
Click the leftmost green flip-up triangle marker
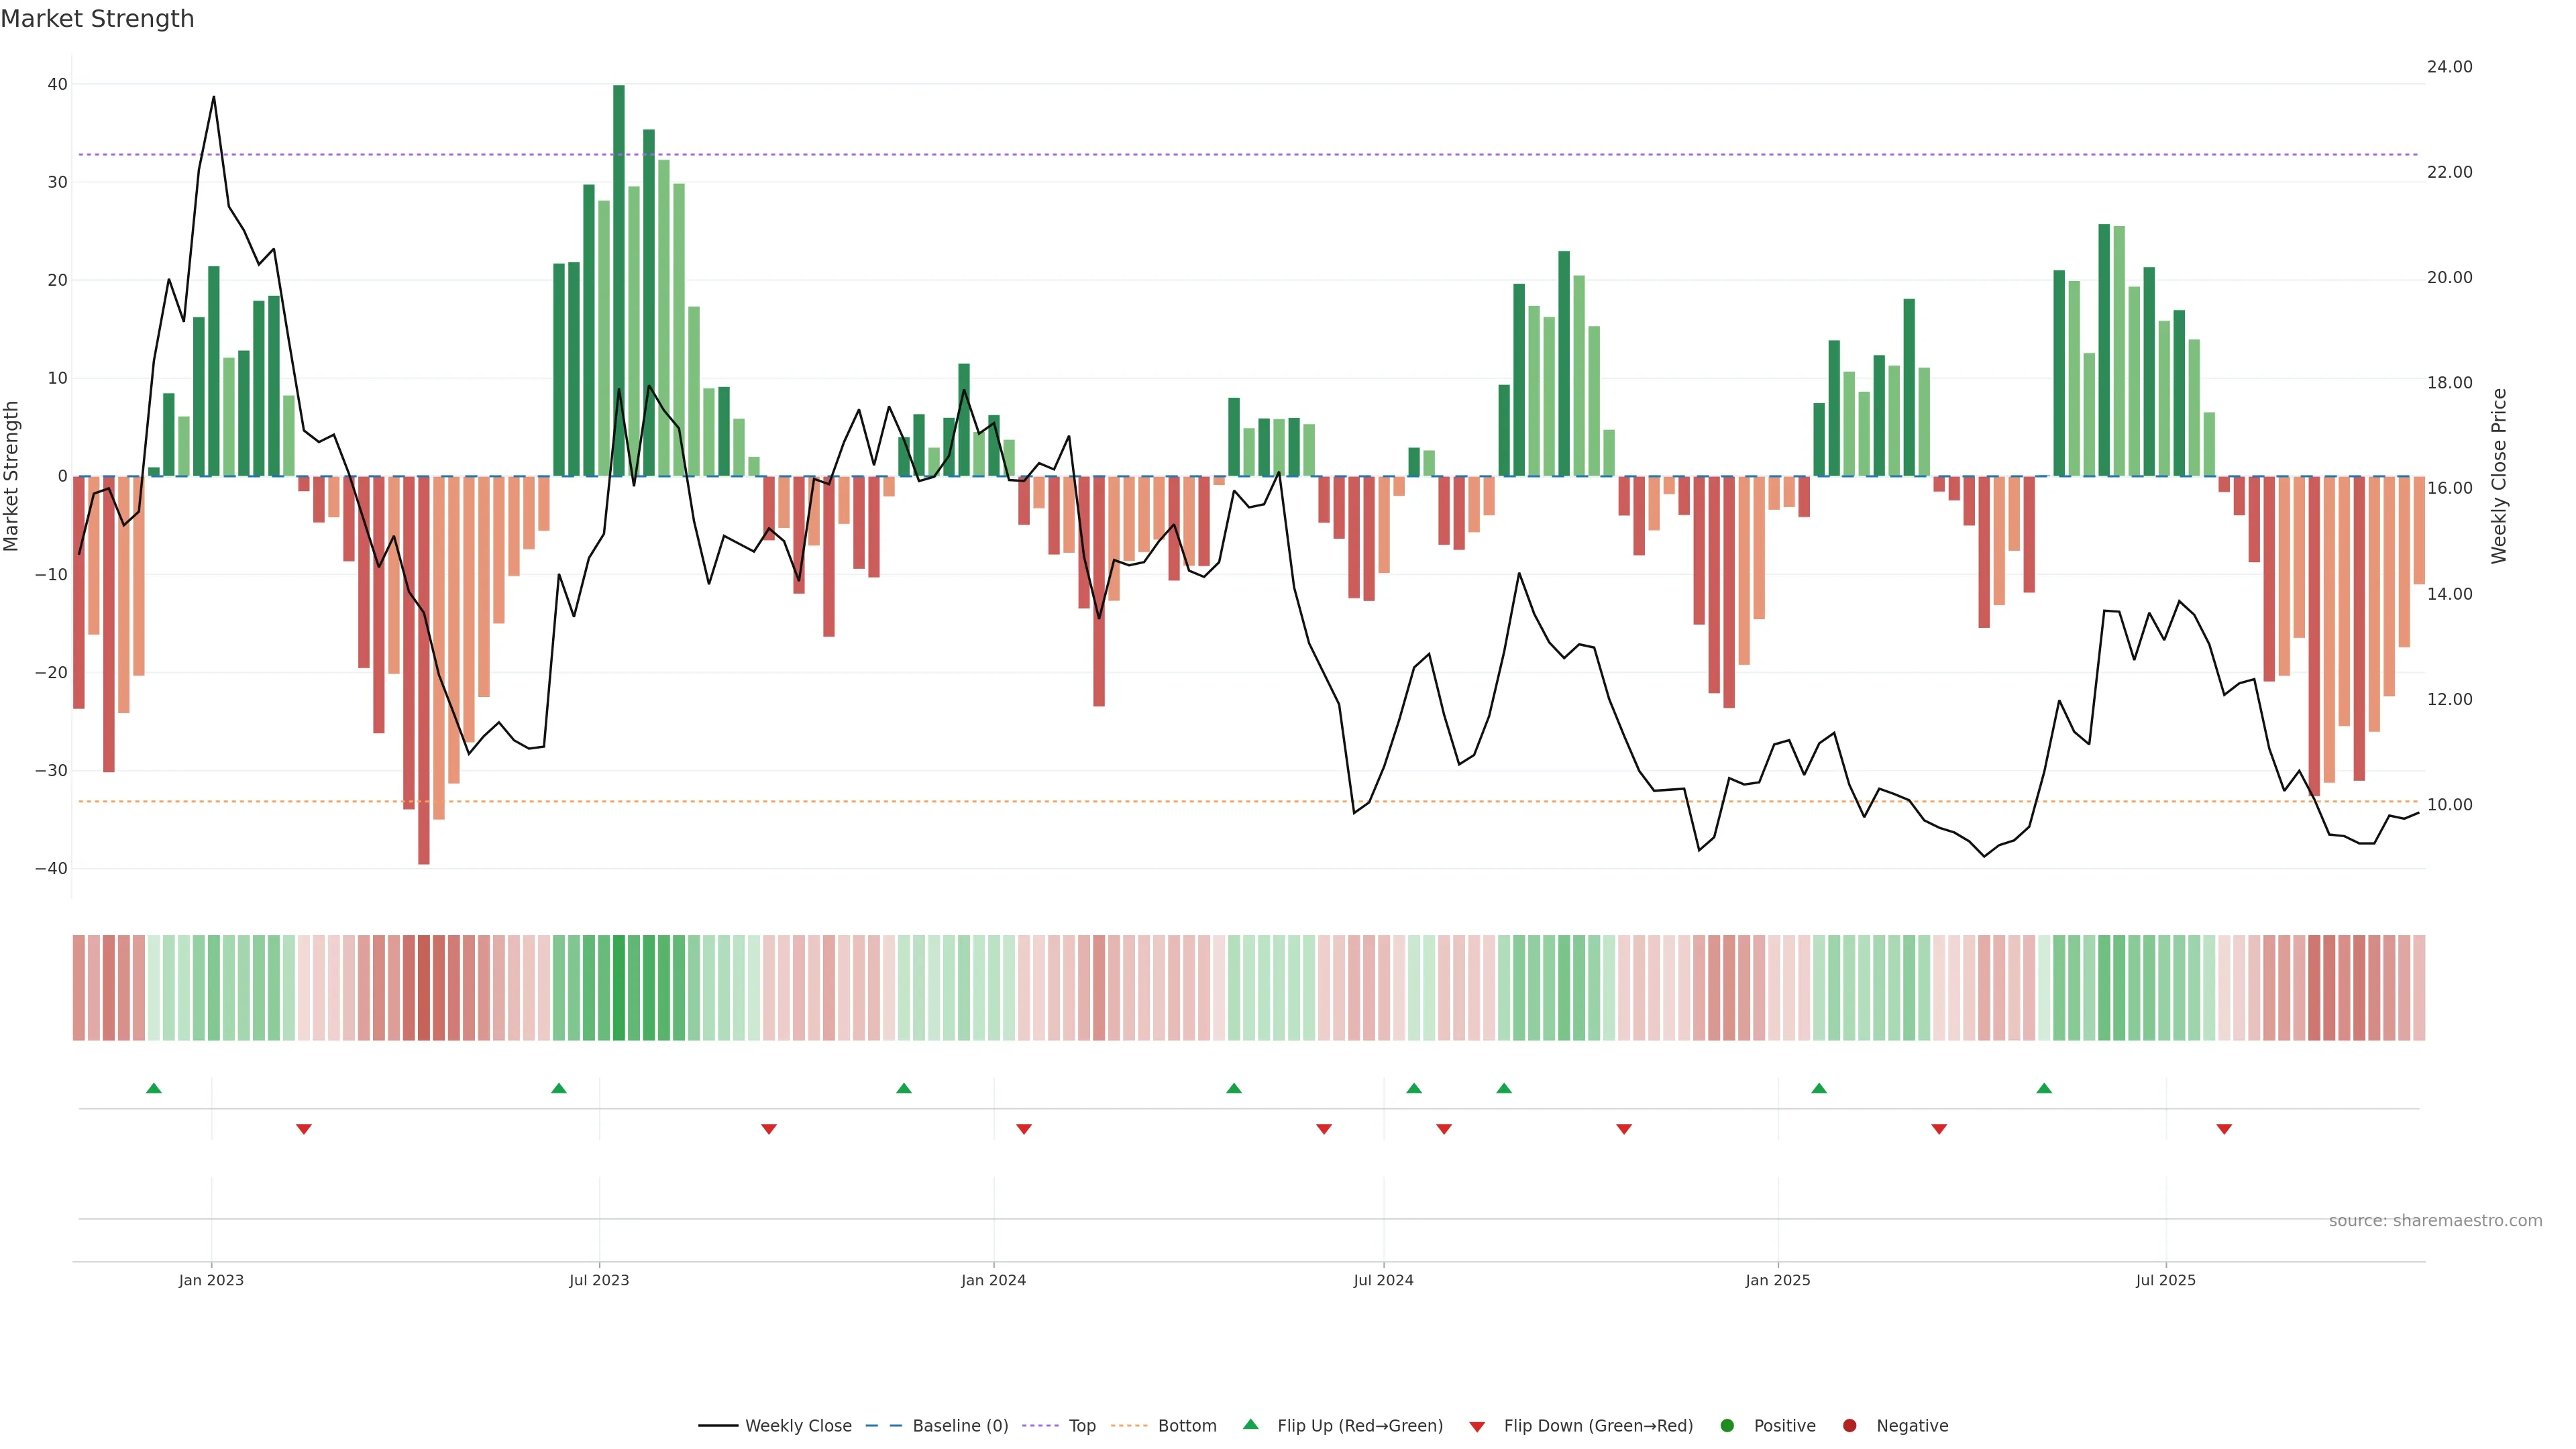tap(154, 1088)
